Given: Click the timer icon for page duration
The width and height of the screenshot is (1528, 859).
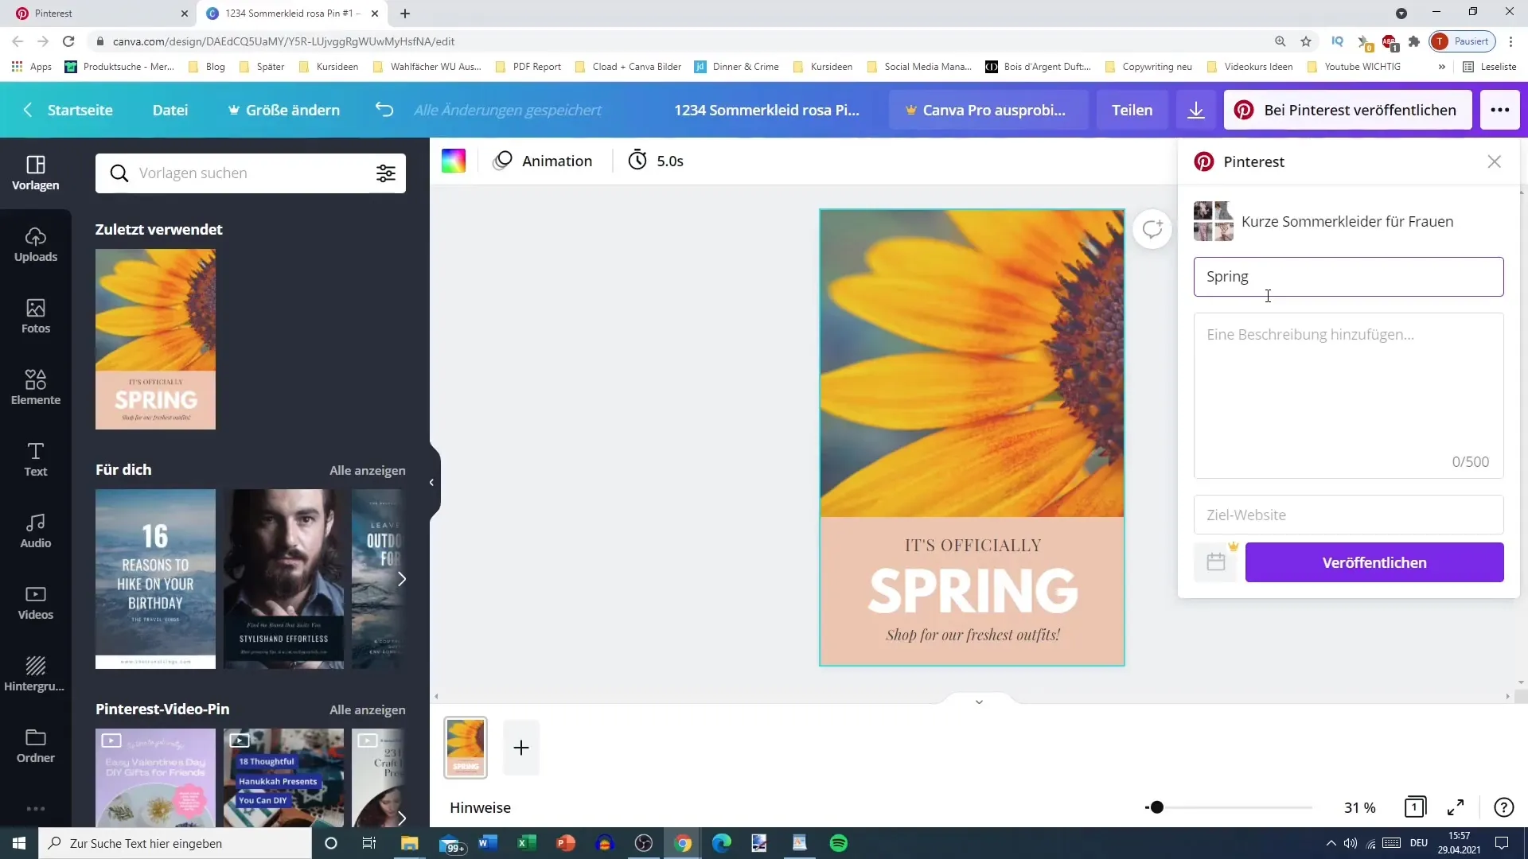Looking at the screenshot, I should 637,161.
